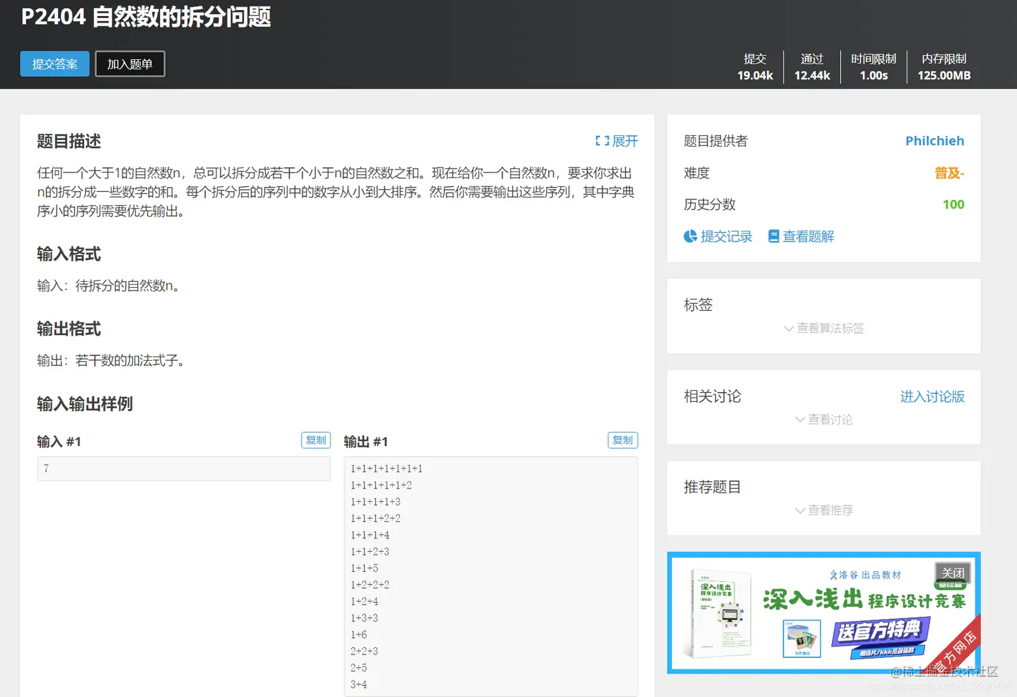Viewport: 1017px width, 697px height.
Task: Click the chevron arrow before 查看推荐
Action: point(799,510)
